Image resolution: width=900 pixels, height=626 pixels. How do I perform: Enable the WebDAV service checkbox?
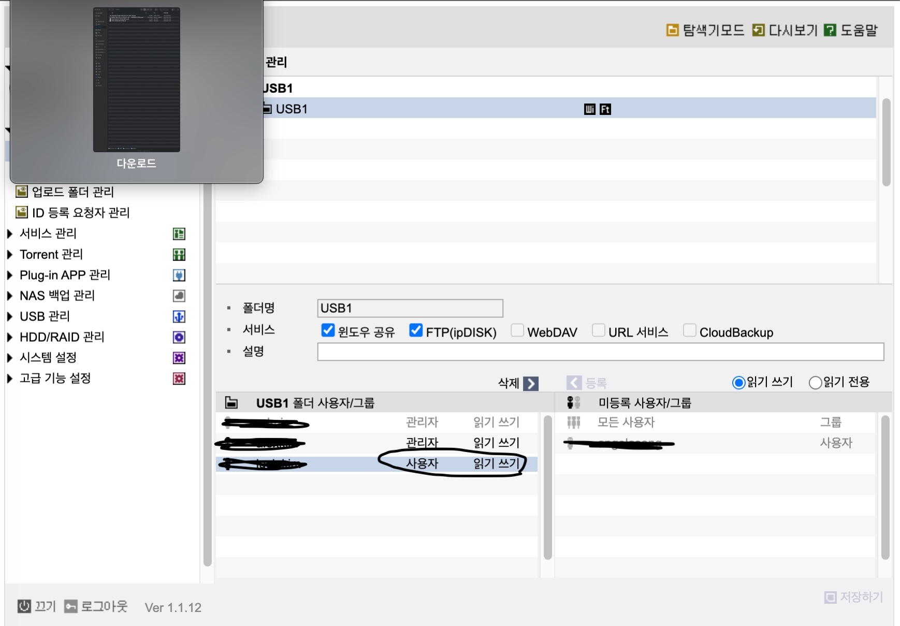[517, 330]
